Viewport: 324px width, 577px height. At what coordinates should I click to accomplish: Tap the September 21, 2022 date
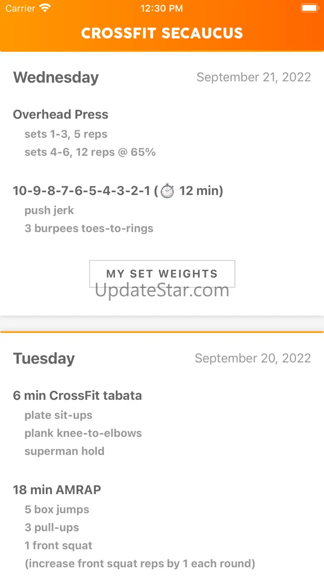(253, 77)
